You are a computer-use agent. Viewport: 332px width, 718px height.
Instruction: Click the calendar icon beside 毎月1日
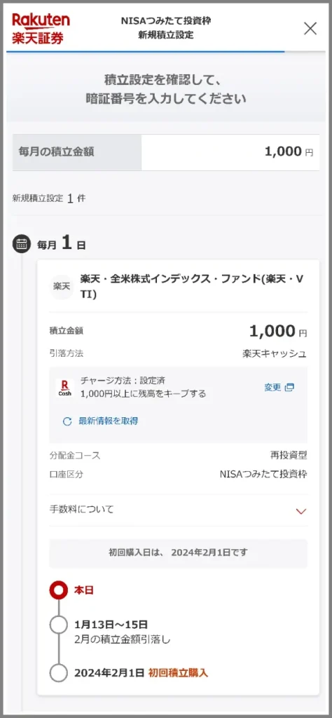pyautogui.click(x=22, y=244)
